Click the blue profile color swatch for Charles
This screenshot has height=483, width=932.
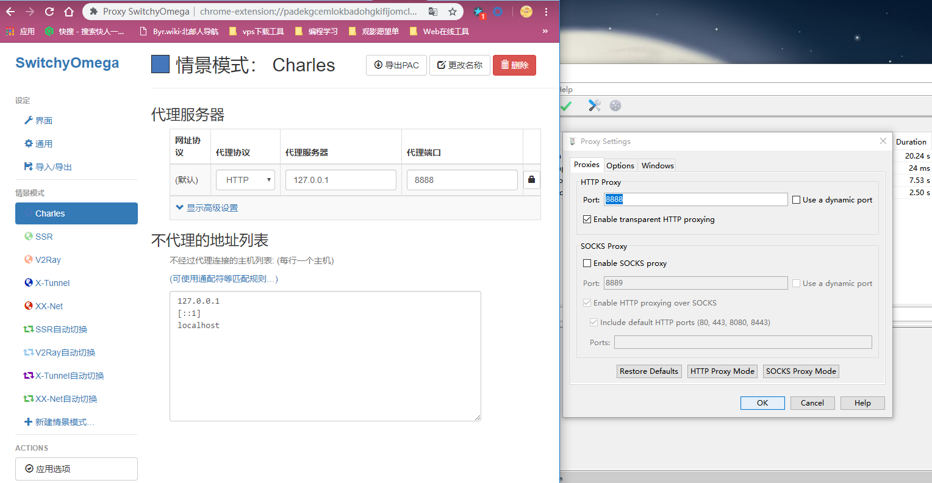point(160,64)
